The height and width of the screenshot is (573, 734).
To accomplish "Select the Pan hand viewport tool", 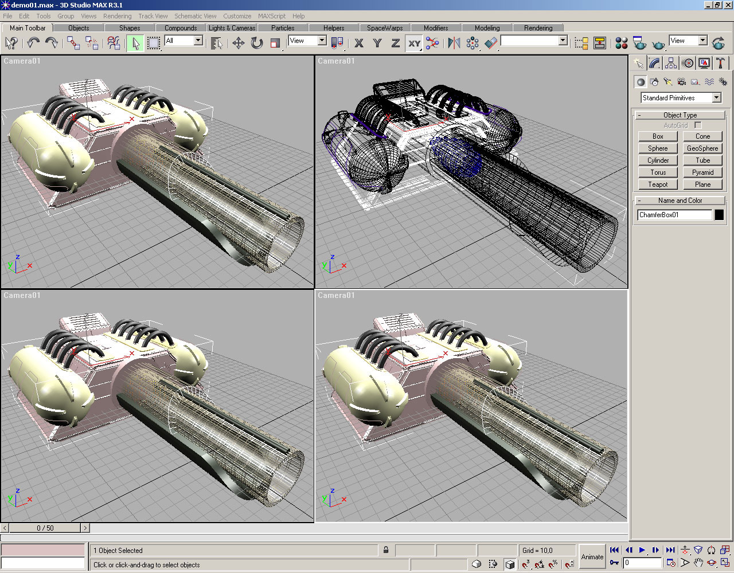I will (x=698, y=563).
